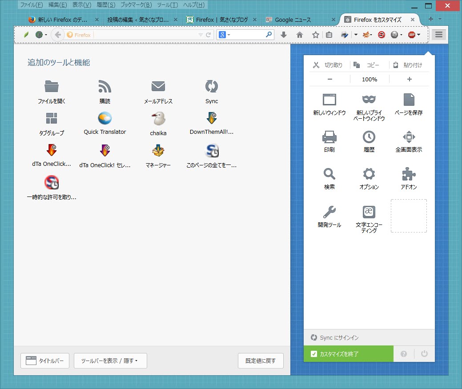The width and height of the screenshot is (462, 389).
Task: Click the reload button in the URL bar
Action: point(208,35)
